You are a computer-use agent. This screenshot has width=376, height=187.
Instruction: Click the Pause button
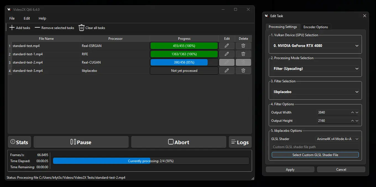point(81,142)
